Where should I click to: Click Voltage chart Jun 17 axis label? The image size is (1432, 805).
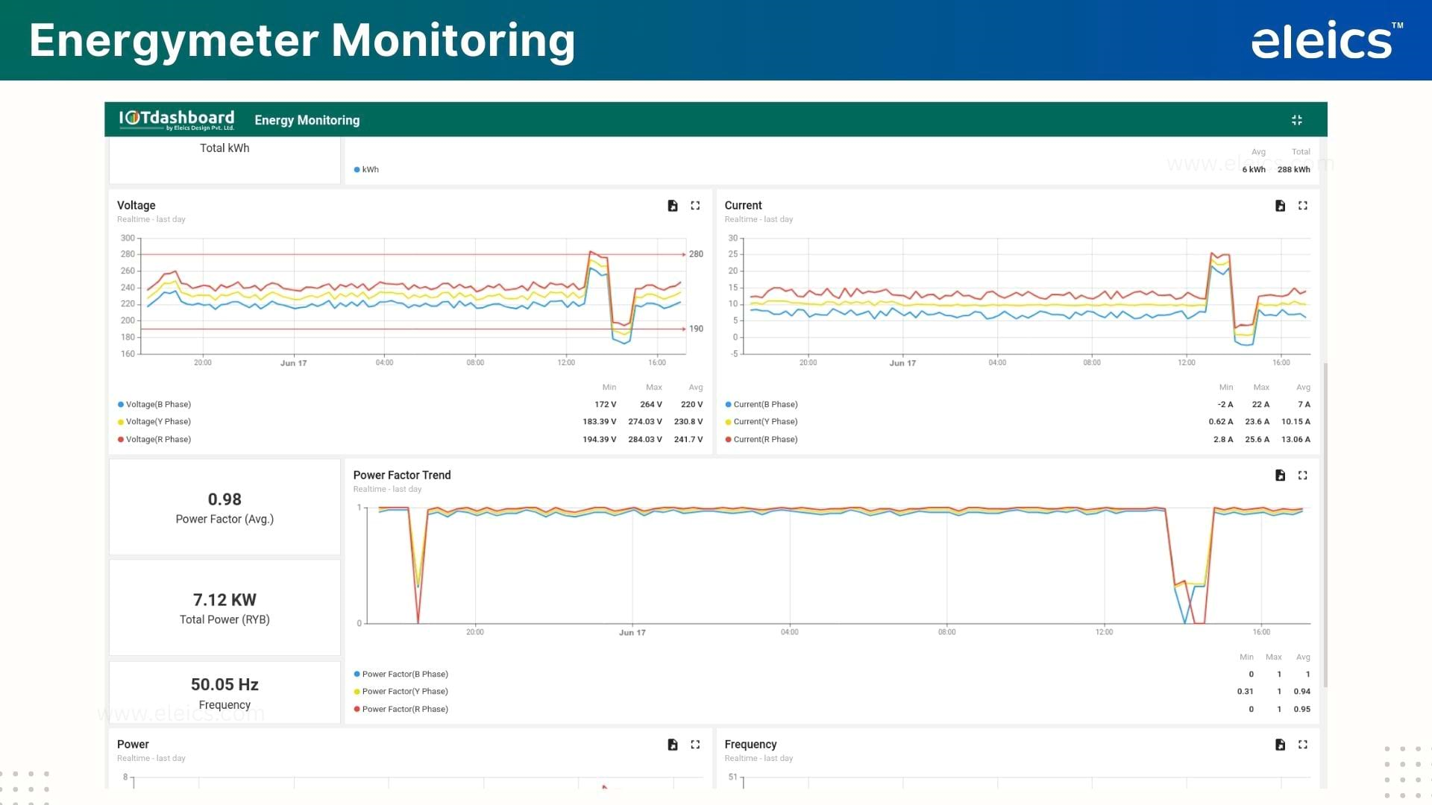click(293, 364)
